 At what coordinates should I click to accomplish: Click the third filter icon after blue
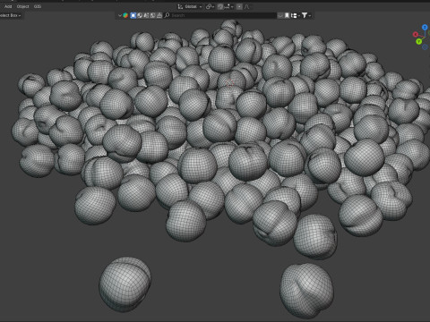pos(146,15)
